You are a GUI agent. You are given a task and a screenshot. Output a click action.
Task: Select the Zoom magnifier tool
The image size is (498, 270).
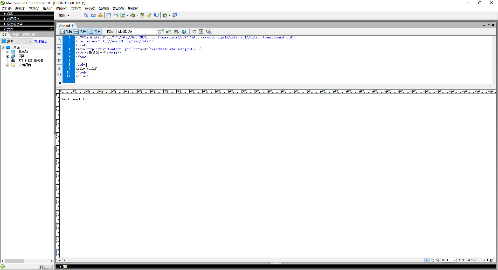click(x=438, y=260)
